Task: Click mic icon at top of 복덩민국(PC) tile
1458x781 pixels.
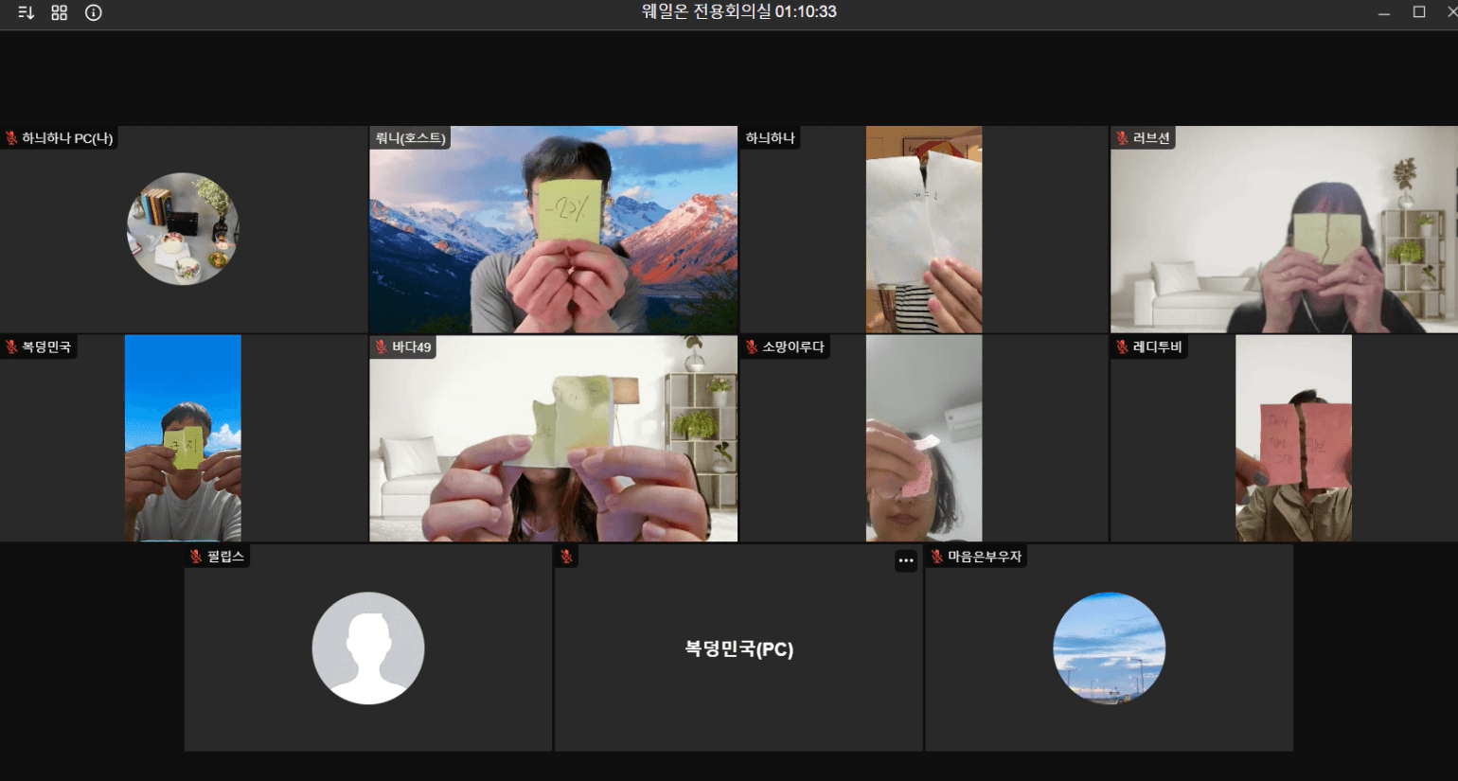Action: click(566, 557)
